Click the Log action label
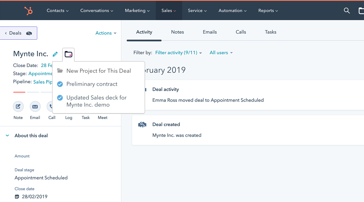The image size is (364, 202). (69, 118)
